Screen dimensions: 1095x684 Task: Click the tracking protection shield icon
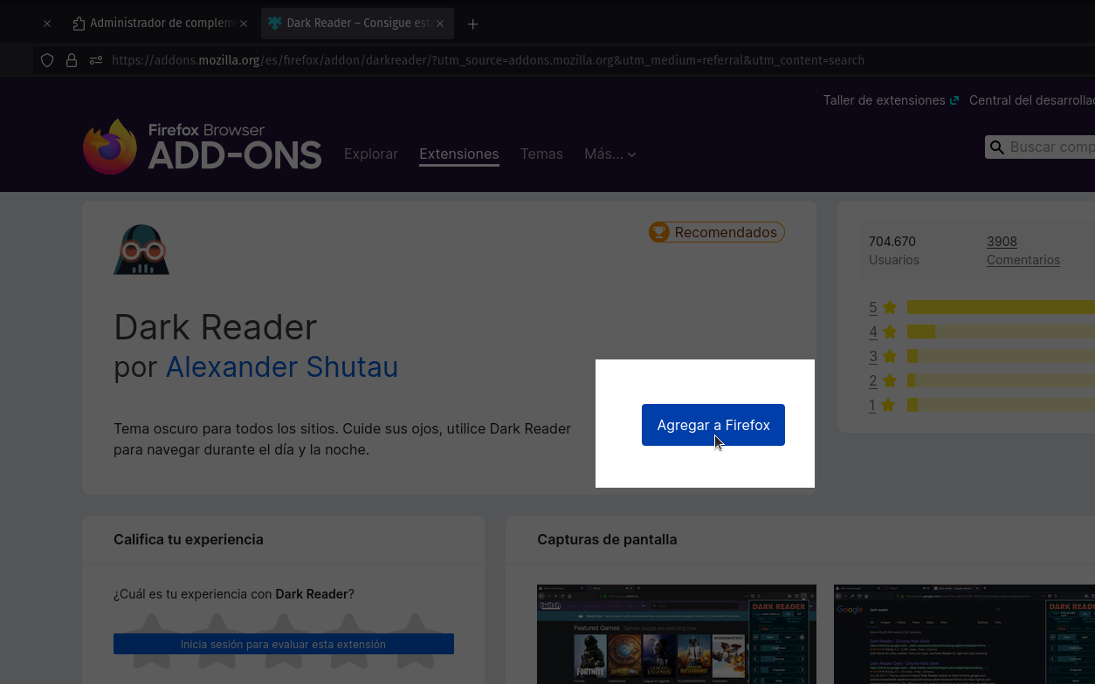(x=47, y=60)
